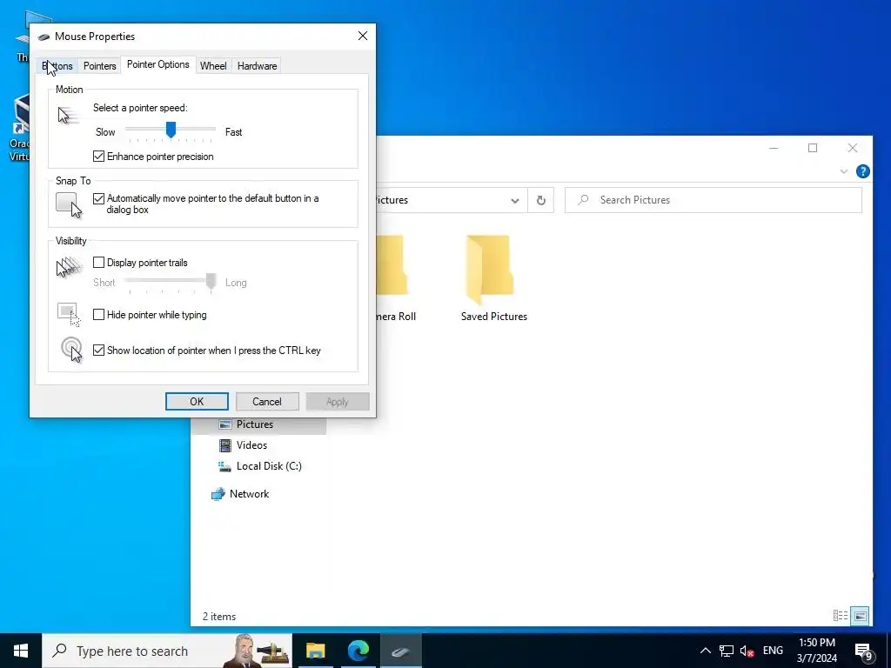
Task: Cancel the Mouse Properties dialog
Action: (x=267, y=402)
